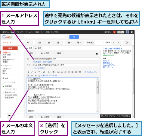The image size is (142, 136).
Task: Open the その他 dropdown
Action: [x=90, y=43]
